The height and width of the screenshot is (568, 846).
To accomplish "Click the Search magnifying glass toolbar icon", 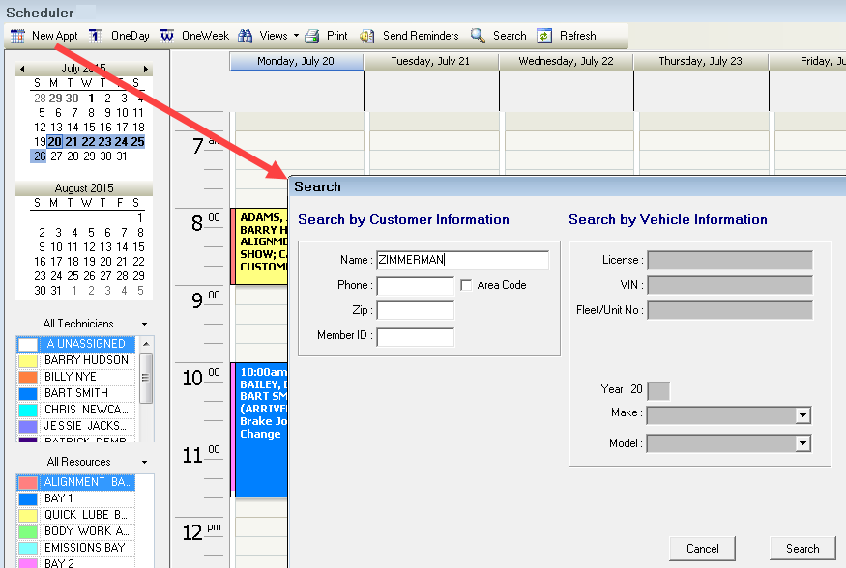I will 478,35.
